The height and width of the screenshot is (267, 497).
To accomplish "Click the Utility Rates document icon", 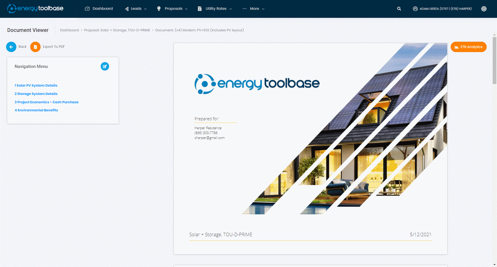I will (200, 9).
